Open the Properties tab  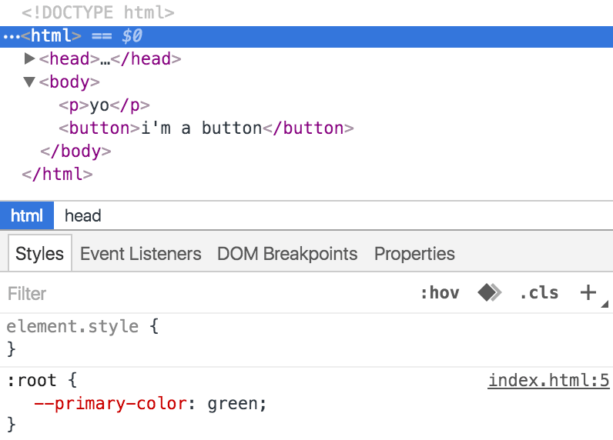[414, 254]
